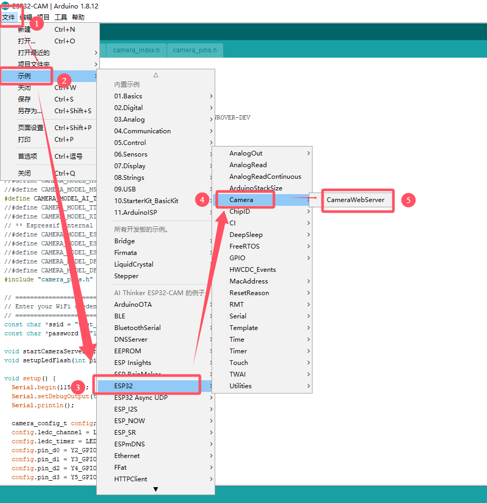Open 首选项 preferences entry
487x503 pixels.
[x=50, y=156]
